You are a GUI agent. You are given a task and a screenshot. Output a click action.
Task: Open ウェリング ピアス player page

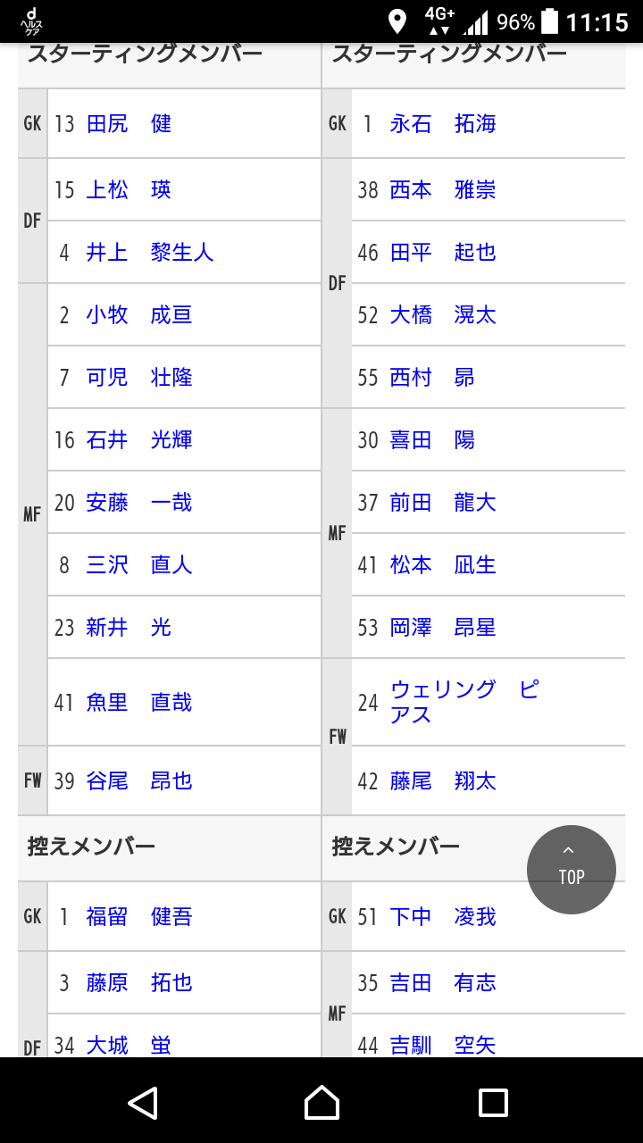click(x=463, y=702)
